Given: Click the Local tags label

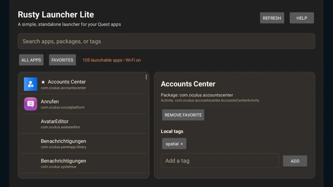Looking at the screenshot, I should (172, 131).
